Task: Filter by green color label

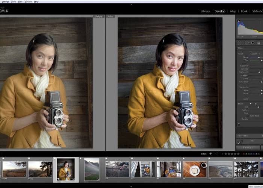Action: tap(249, 154)
